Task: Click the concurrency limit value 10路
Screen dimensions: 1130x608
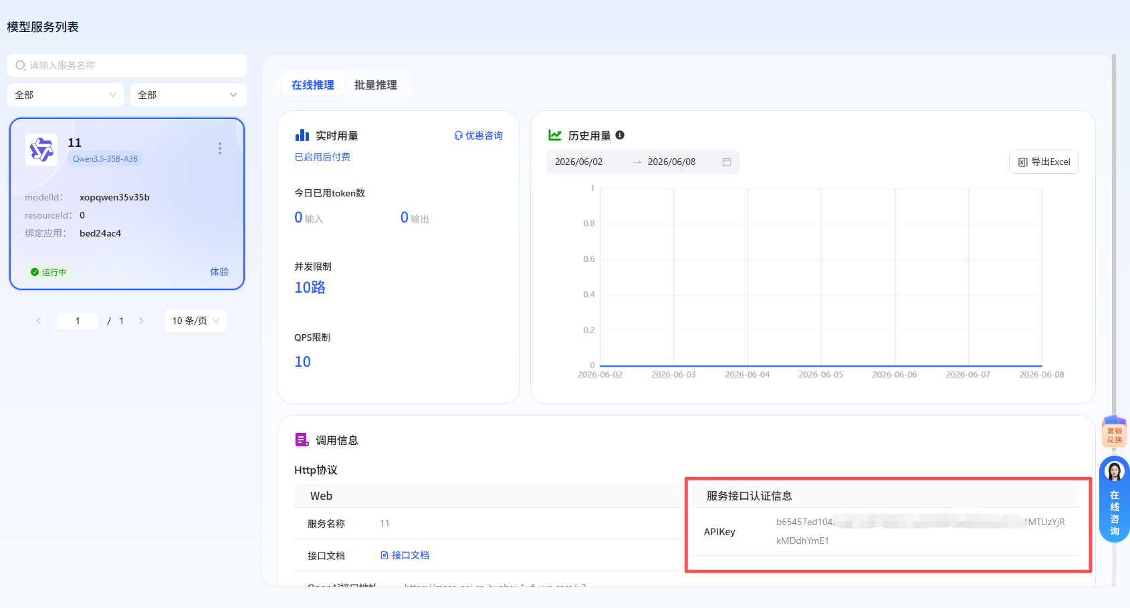Action: 310,287
